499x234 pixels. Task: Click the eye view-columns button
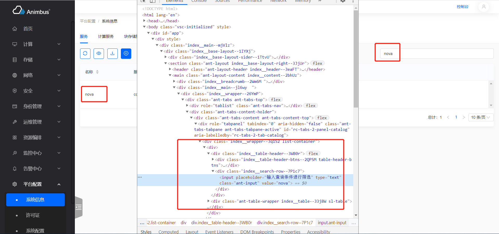[x=99, y=54]
